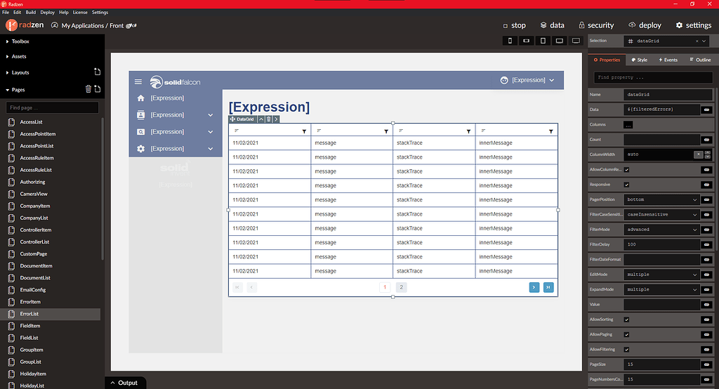The height and width of the screenshot is (389, 719).
Task: Select parent component arrow on DataGrid toolbar
Action: click(261, 119)
